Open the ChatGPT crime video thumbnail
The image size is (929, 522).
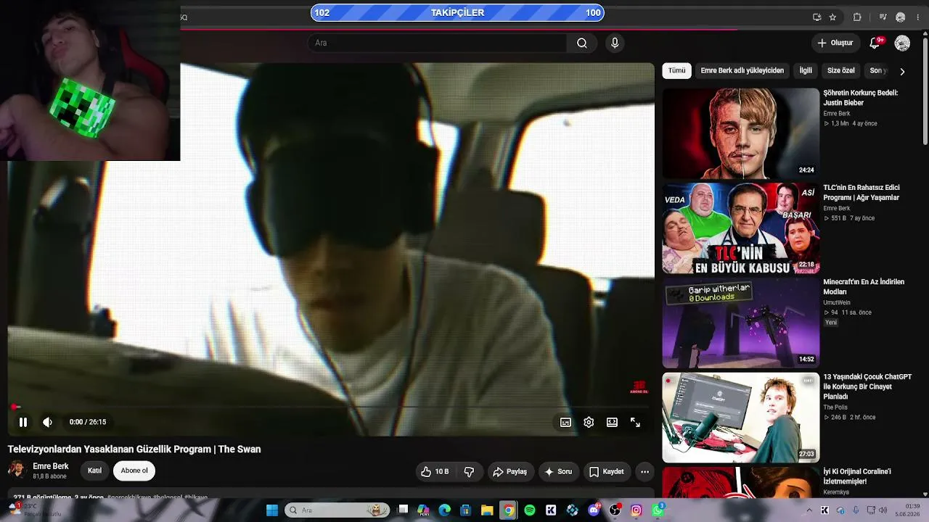[740, 418]
